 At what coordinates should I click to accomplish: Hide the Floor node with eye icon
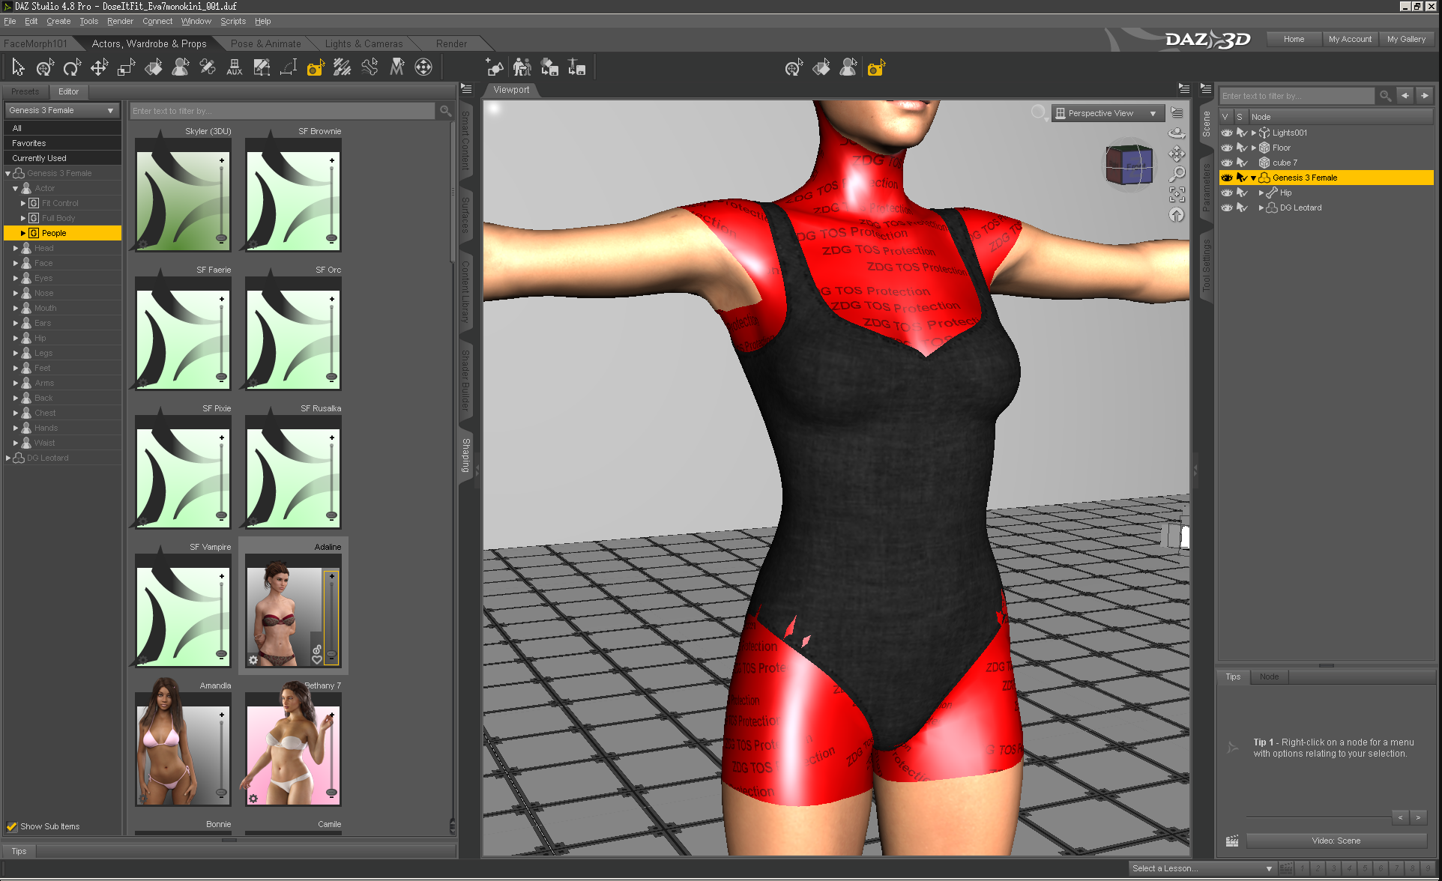tap(1227, 148)
